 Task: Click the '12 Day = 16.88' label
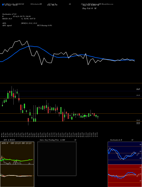point(11,5)
